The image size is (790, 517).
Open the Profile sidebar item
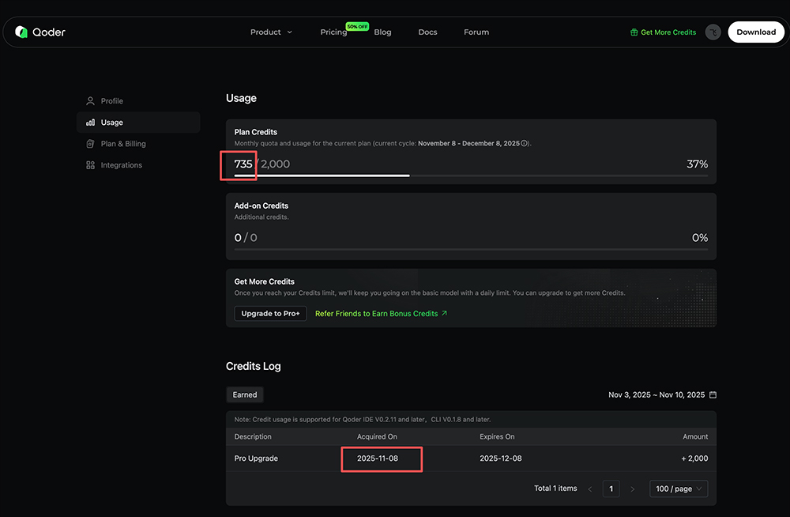[111, 101]
